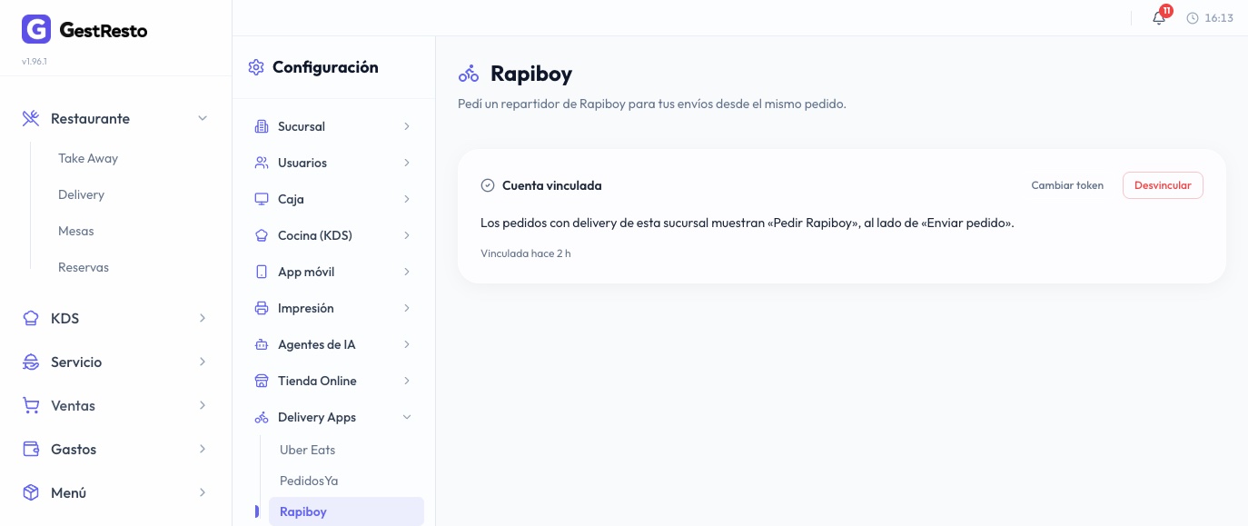Expand the Menú section chevron

(203, 492)
